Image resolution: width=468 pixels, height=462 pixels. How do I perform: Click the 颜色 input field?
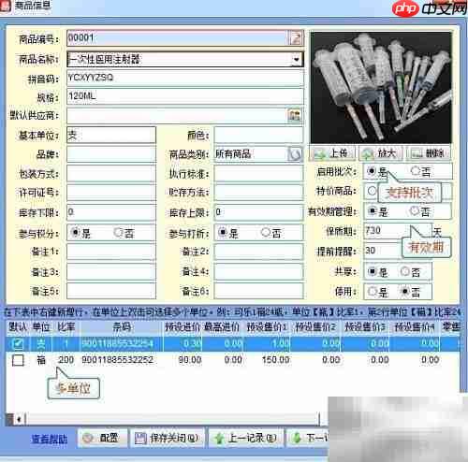[258, 135]
